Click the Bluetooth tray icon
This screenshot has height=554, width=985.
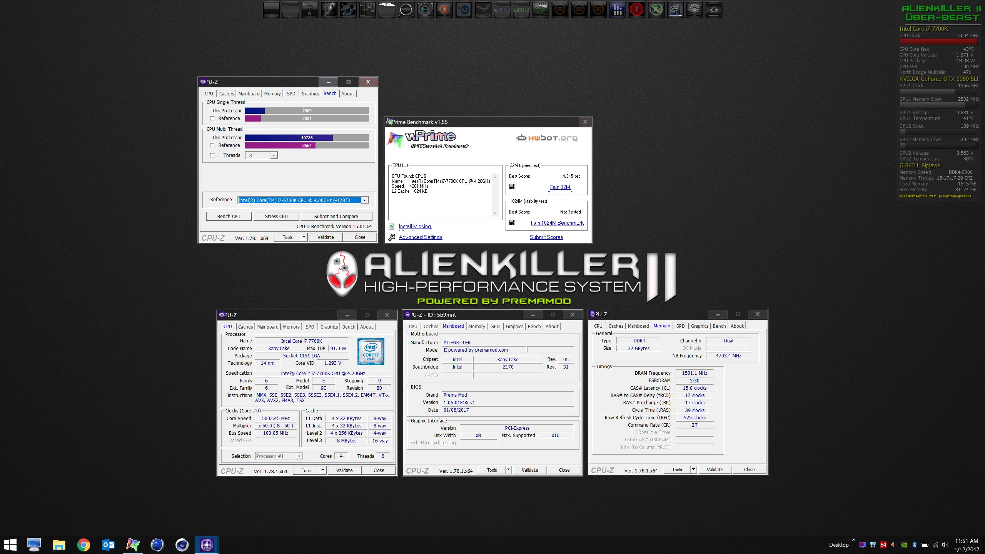coord(915,545)
